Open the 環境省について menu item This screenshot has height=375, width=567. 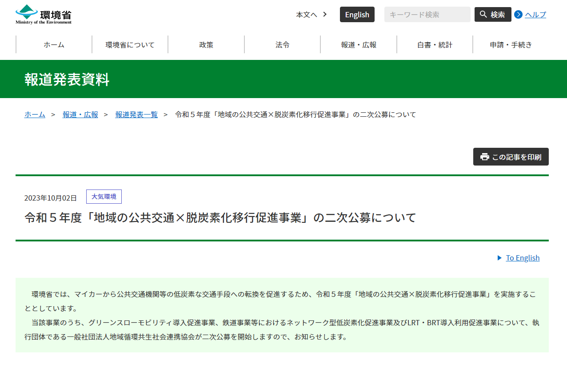click(130, 45)
